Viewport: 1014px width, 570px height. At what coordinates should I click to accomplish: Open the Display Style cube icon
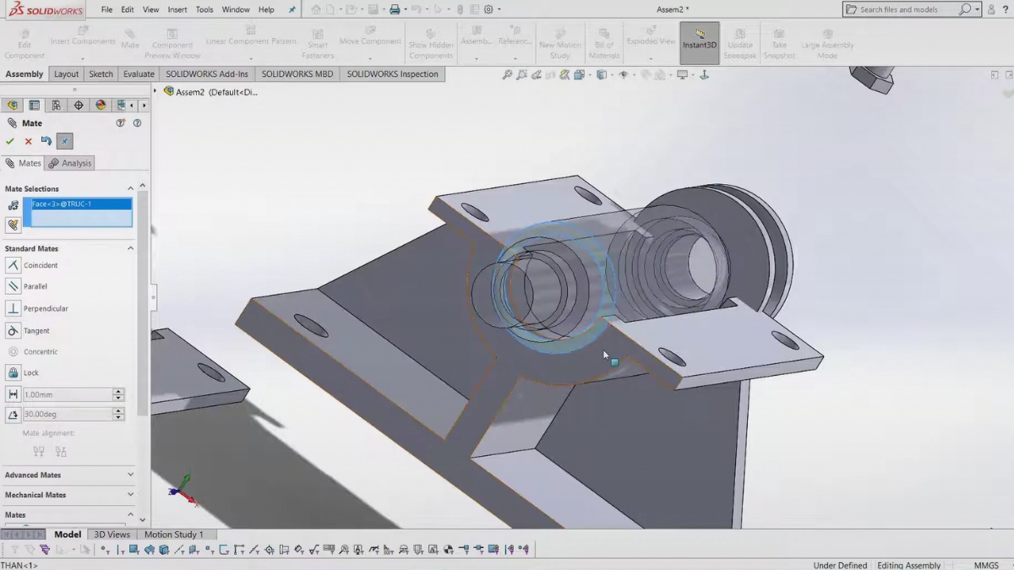602,74
